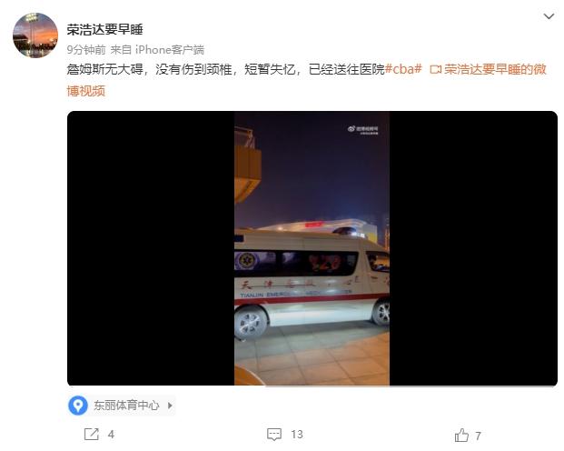The width and height of the screenshot is (564, 451).
Task: Play the ambulance video
Action: tap(312, 248)
